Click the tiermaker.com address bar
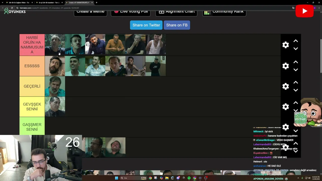Image resolution: width=322 pixels, height=181 pixels. 151,8
